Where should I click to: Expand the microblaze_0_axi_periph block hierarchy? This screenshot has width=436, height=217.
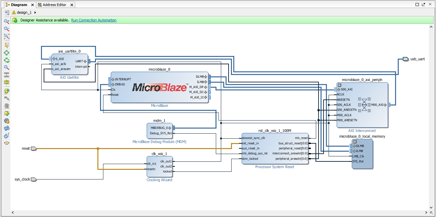point(339,85)
